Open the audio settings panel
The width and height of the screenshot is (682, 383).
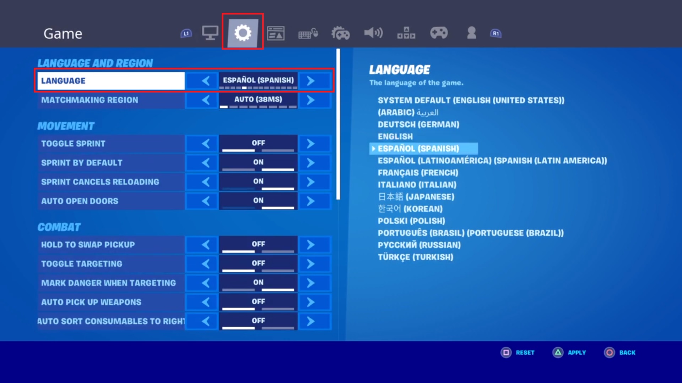(373, 33)
